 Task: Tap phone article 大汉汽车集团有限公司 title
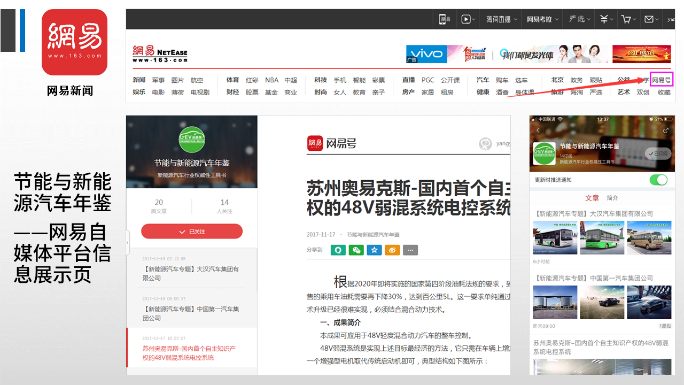[594, 213]
